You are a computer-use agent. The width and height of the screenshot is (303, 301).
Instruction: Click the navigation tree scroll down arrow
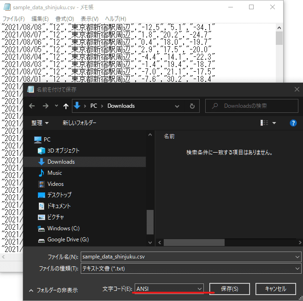[150, 242]
